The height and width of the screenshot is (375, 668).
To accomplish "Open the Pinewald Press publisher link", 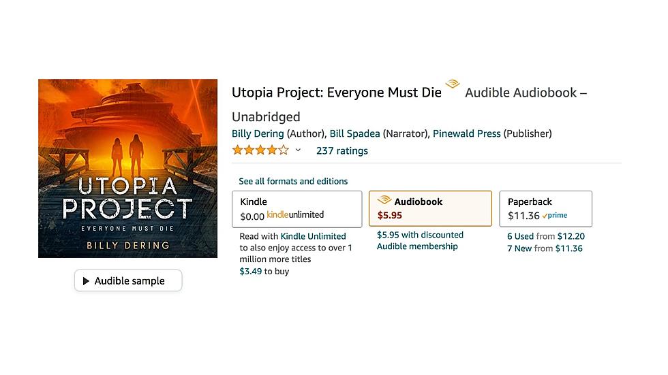I will coord(466,133).
